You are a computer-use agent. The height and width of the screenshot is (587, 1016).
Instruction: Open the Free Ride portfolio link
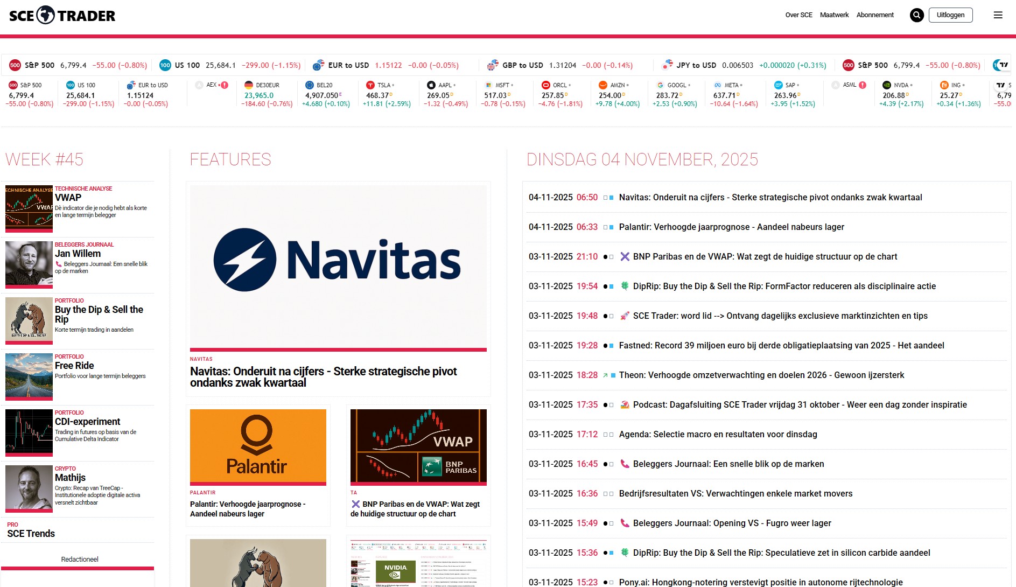(74, 366)
